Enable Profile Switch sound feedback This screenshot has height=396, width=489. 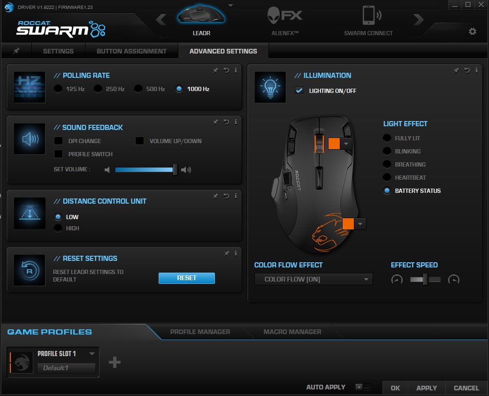click(x=58, y=154)
